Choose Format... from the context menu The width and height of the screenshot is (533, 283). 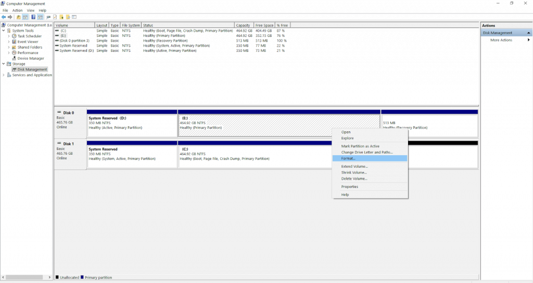coord(370,158)
